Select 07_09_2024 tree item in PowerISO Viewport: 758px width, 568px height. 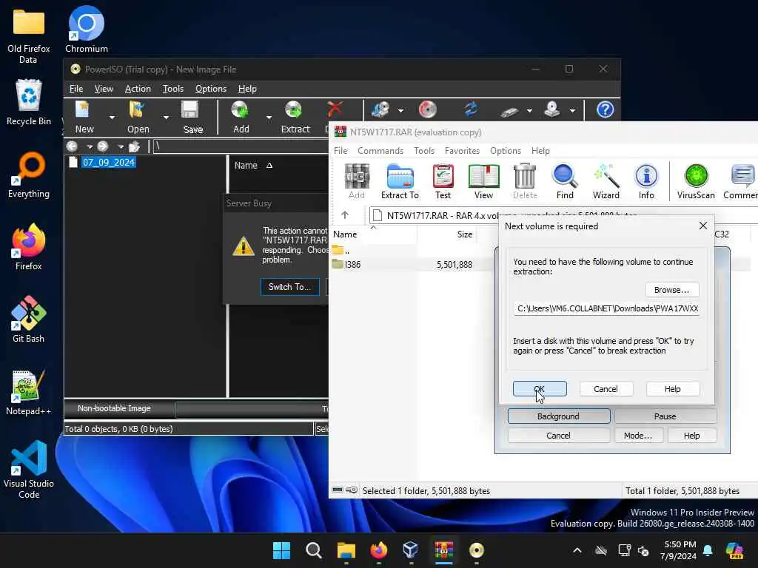tap(108, 162)
